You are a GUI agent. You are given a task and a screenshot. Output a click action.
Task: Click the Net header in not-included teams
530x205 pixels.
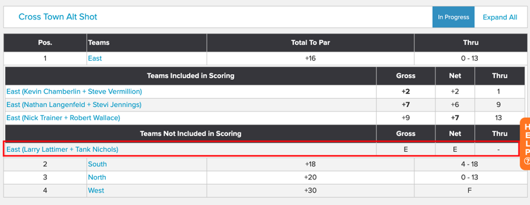tap(455, 134)
